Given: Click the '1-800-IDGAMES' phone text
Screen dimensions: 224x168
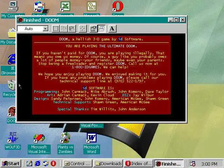Looking at the screenshot, I should [x=85, y=67].
